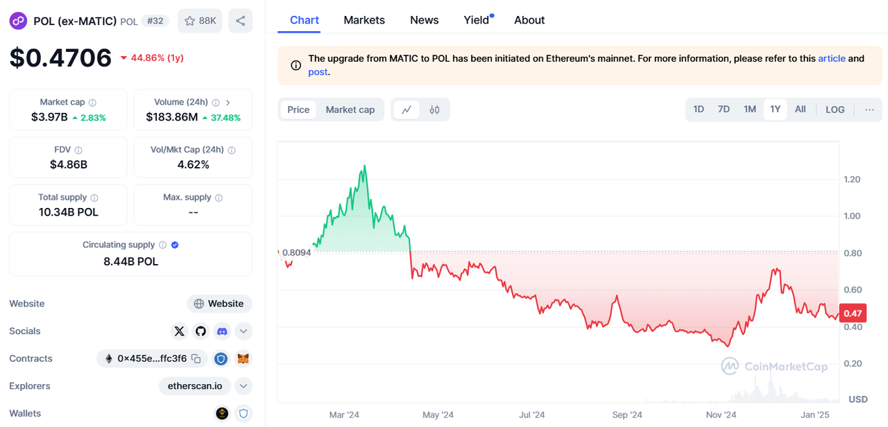Visit the project Website link

point(220,304)
